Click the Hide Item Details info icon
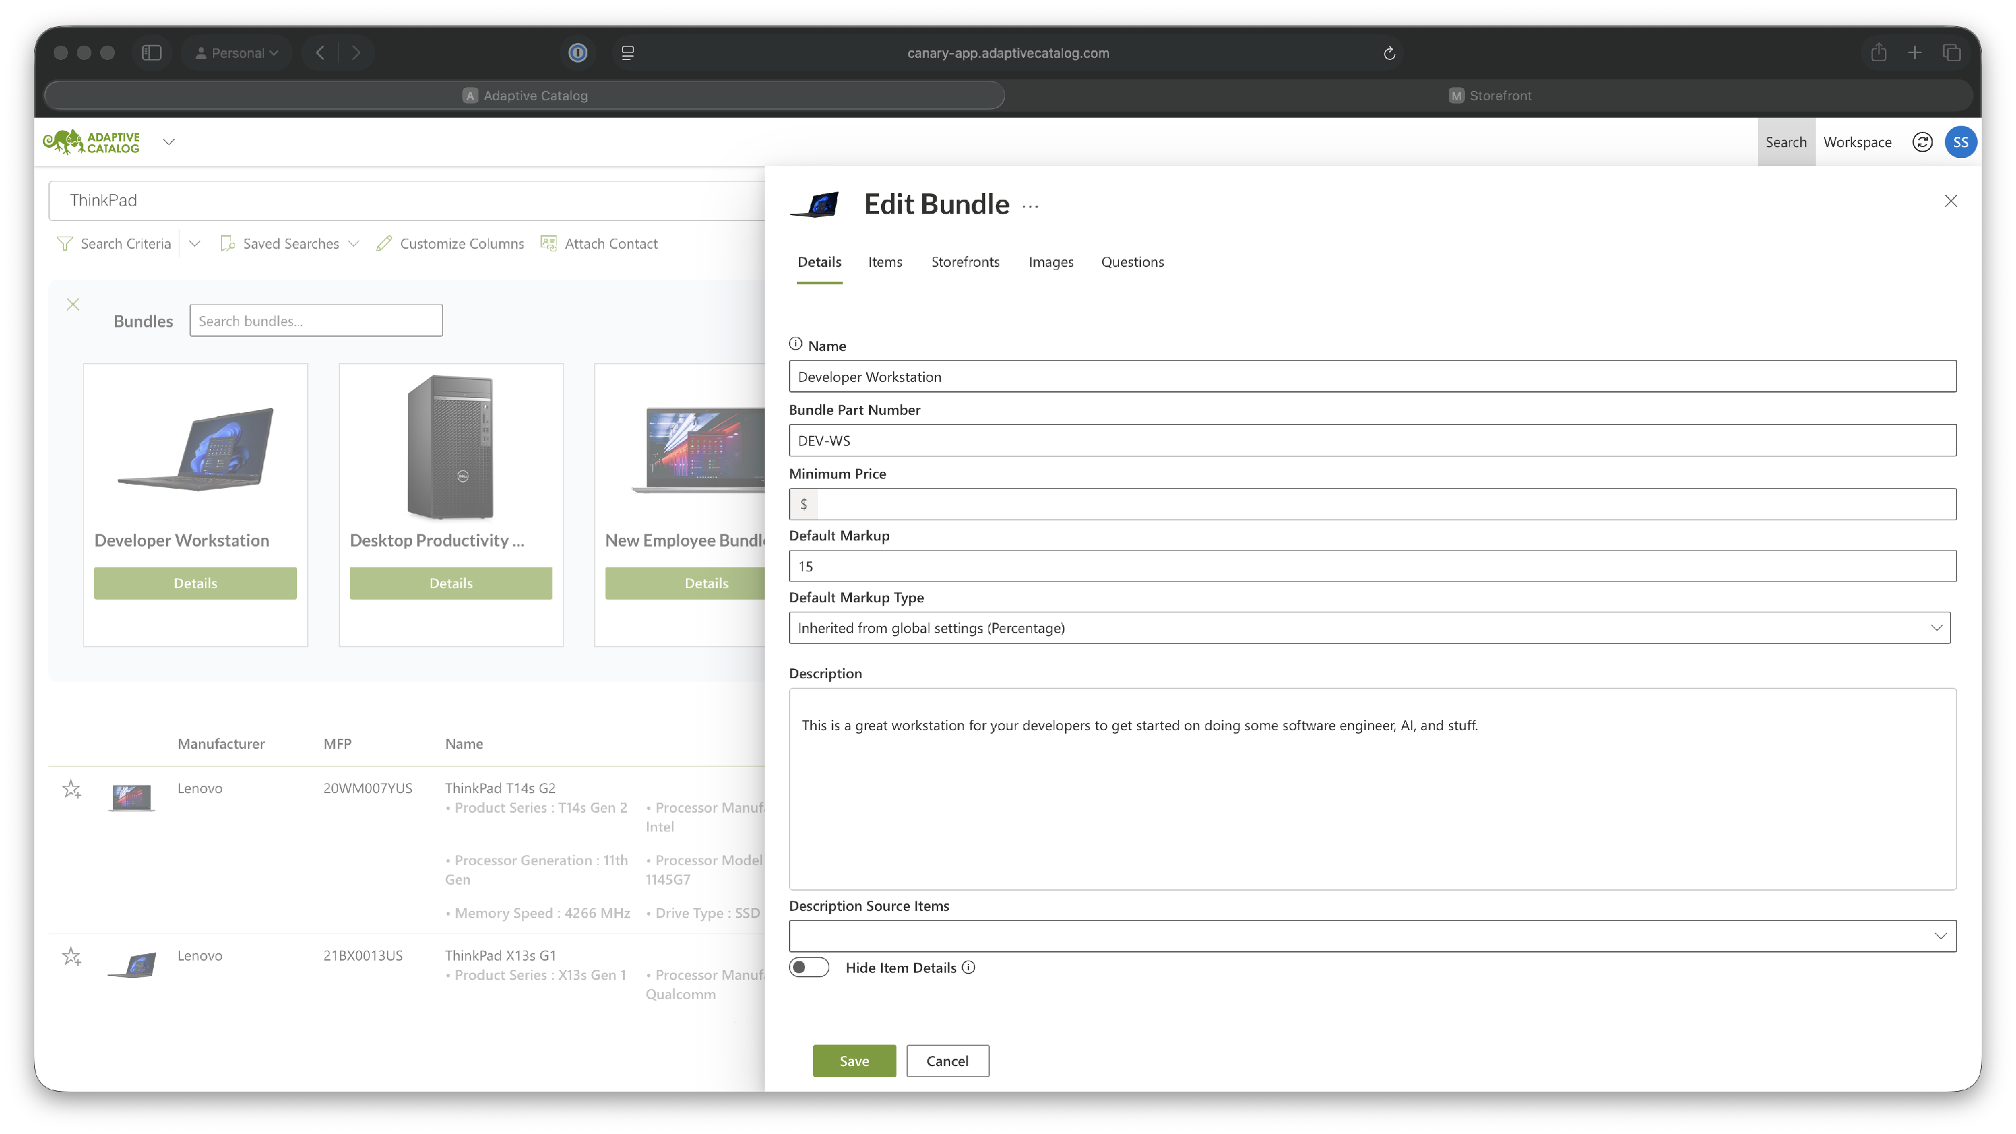The width and height of the screenshot is (2016, 1134). click(x=969, y=967)
